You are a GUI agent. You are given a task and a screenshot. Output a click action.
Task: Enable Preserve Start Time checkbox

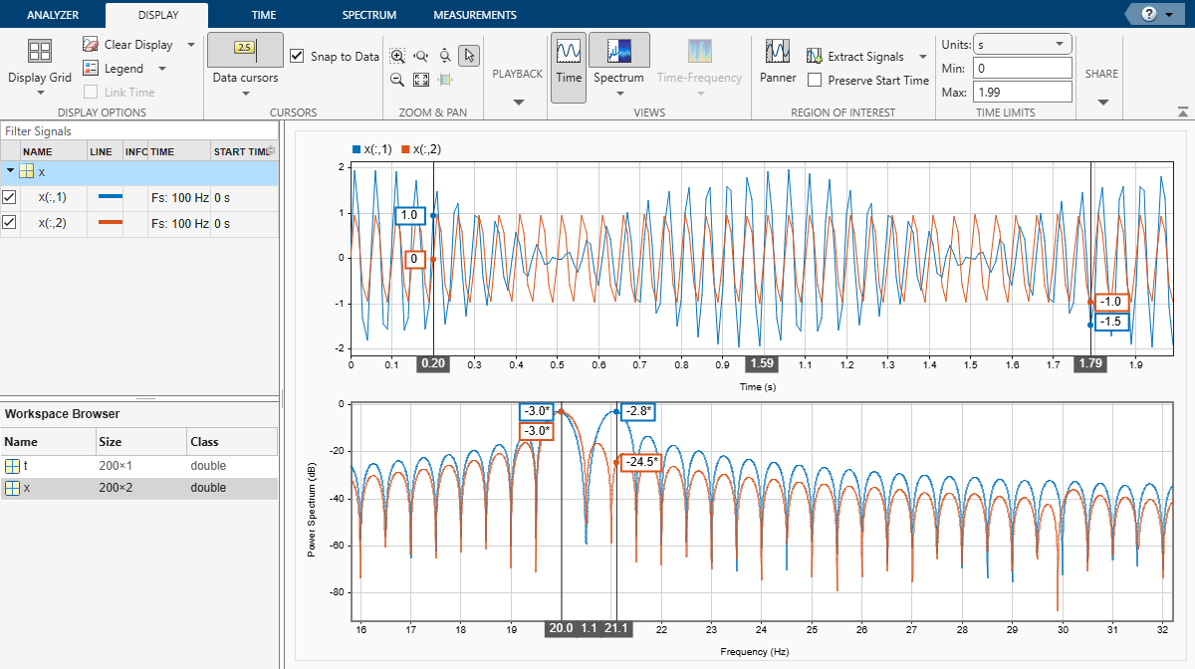pyautogui.click(x=815, y=81)
